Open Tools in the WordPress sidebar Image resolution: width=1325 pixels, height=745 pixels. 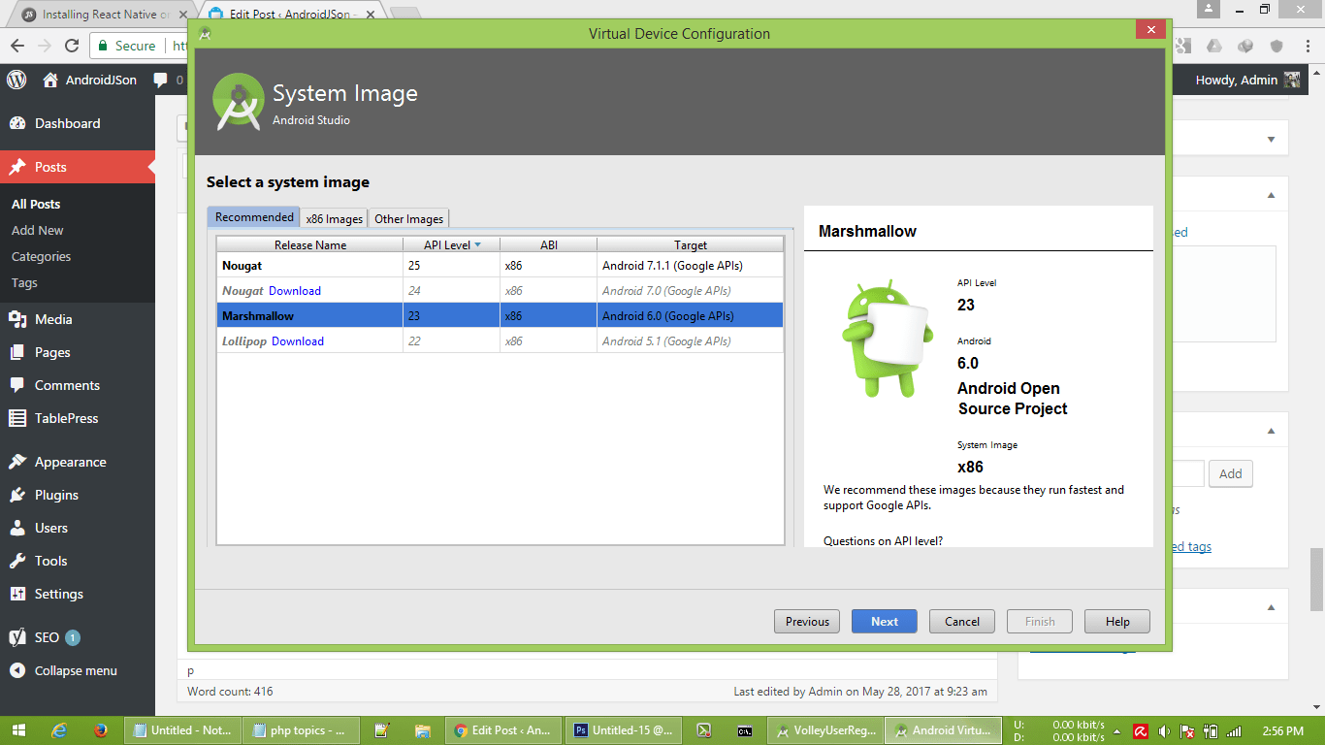pyautogui.click(x=50, y=561)
